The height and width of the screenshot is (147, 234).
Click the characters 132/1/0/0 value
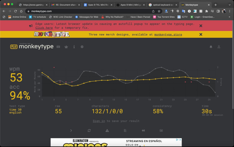[x=107, y=111]
